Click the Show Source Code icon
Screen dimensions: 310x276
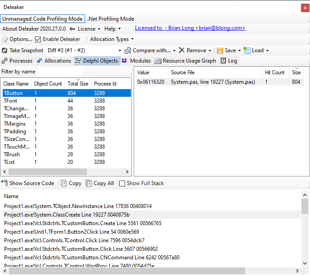pos(4,183)
